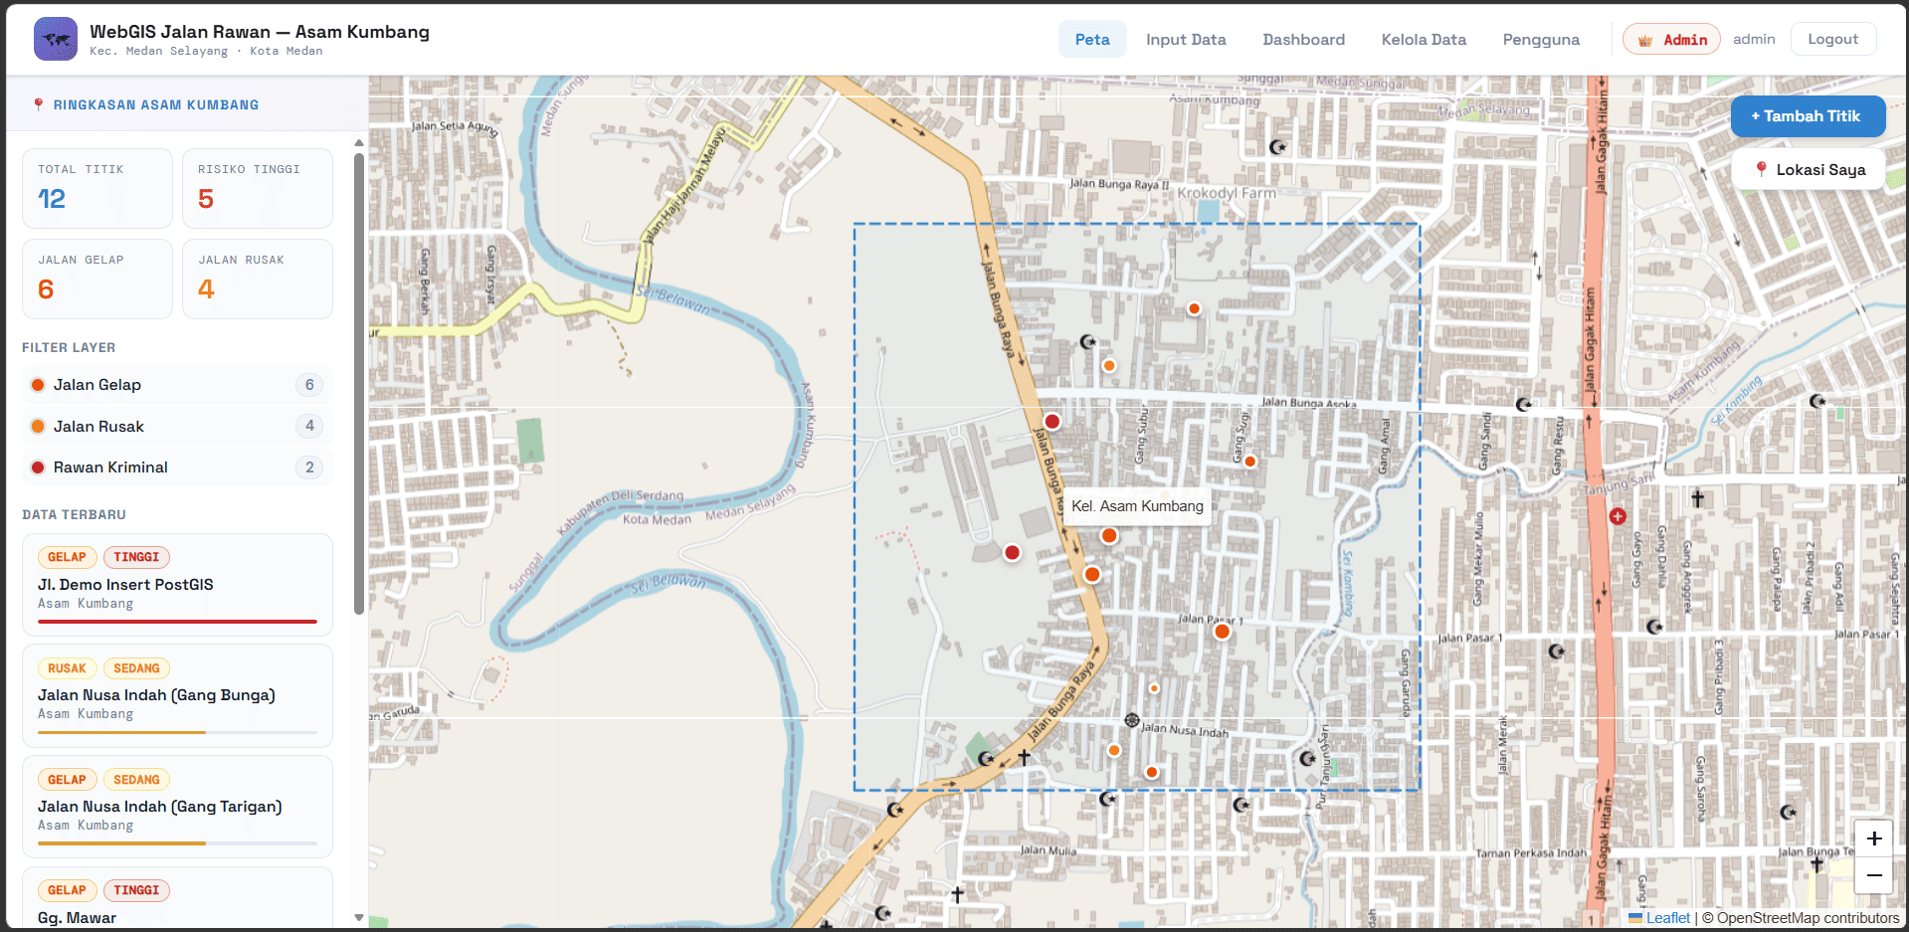Screen dimensions: 1909x932
Task: Open the OpenStreetMap contributors link
Action: 1808,918
